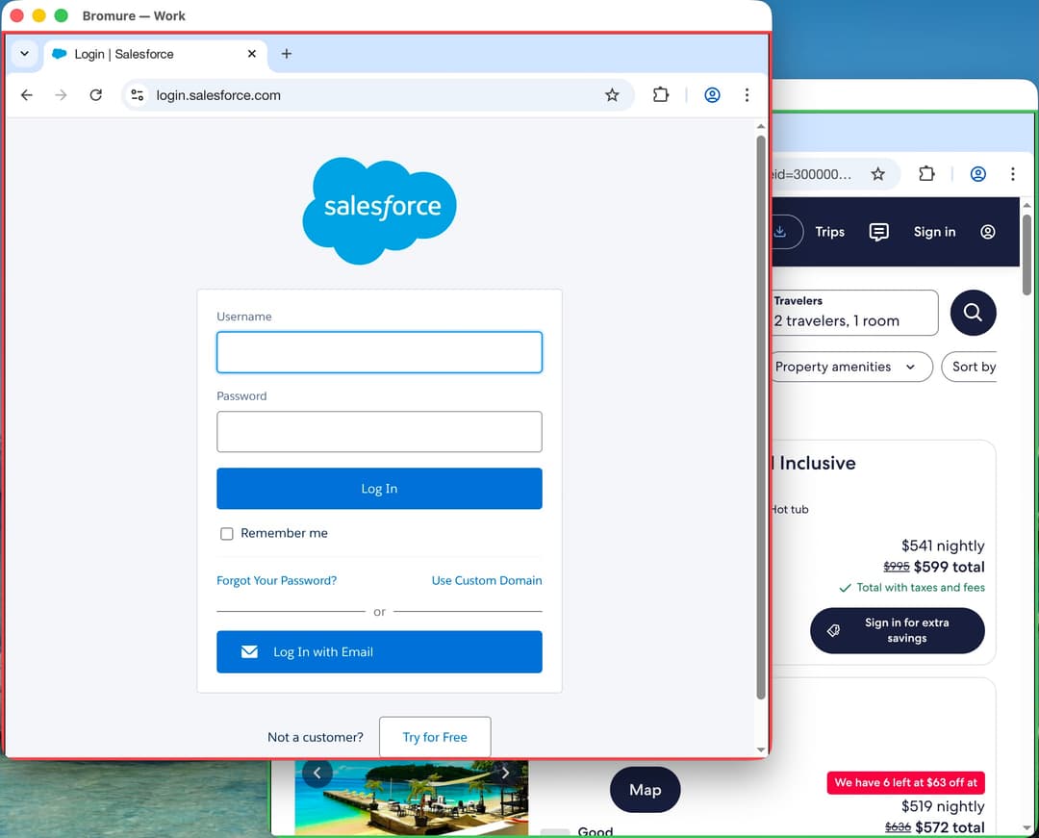Image resolution: width=1039 pixels, height=838 pixels.
Task: Click the dark circular search magnifier button
Action: click(973, 312)
